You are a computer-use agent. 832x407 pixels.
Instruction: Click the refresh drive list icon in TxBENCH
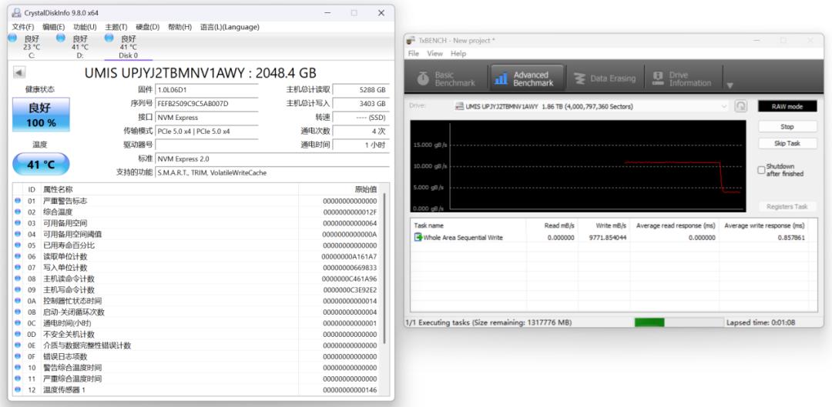tap(740, 106)
